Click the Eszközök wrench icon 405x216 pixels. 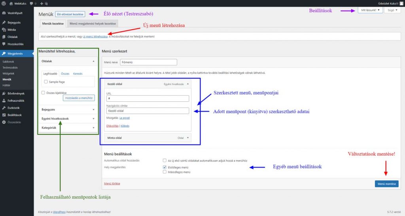coord(4,108)
